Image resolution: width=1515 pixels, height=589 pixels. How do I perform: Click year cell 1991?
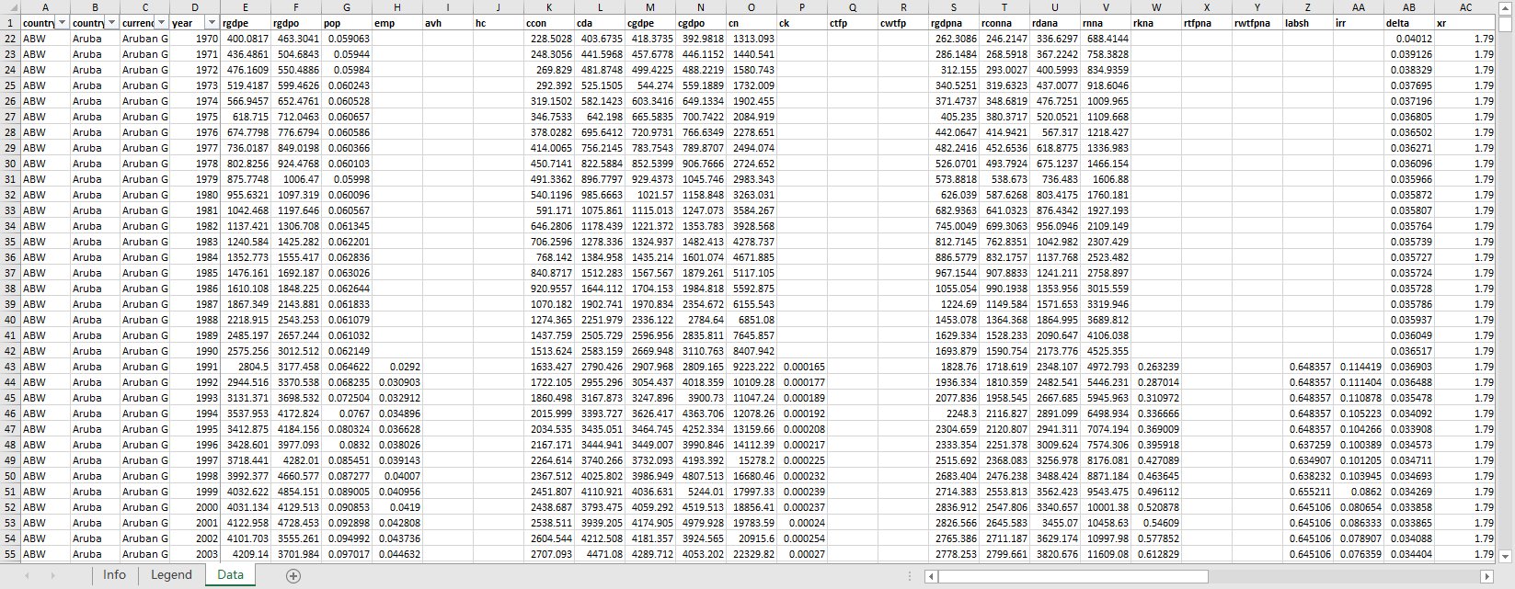[195, 367]
